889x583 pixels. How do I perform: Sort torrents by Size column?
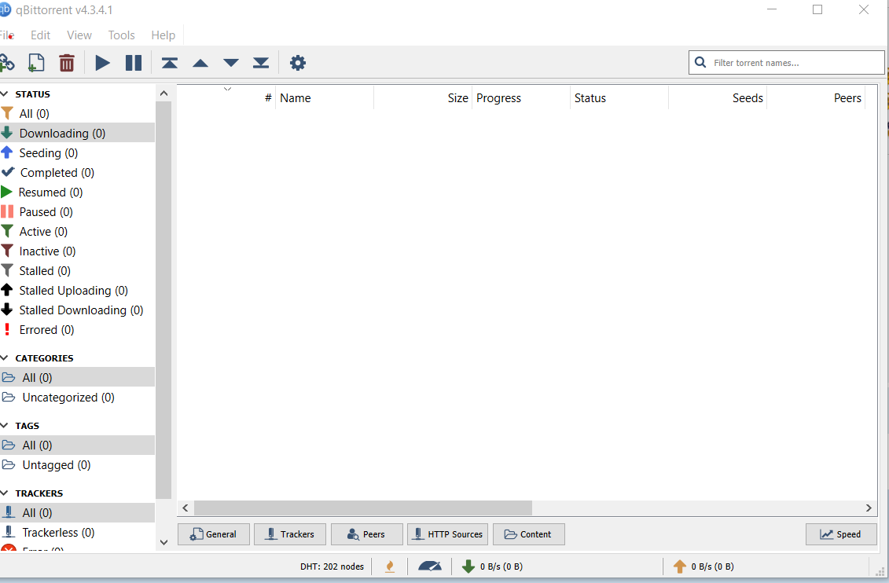(x=423, y=98)
